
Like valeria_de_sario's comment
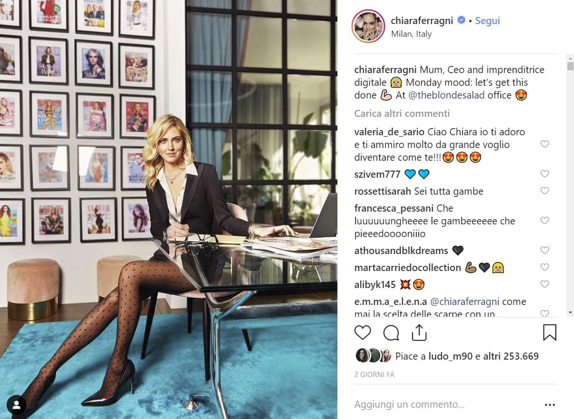[x=545, y=144]
